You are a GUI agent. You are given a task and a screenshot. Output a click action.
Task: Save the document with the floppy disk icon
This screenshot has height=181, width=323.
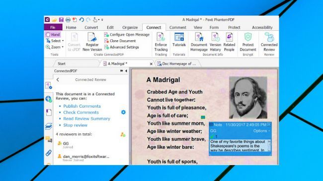61,20
